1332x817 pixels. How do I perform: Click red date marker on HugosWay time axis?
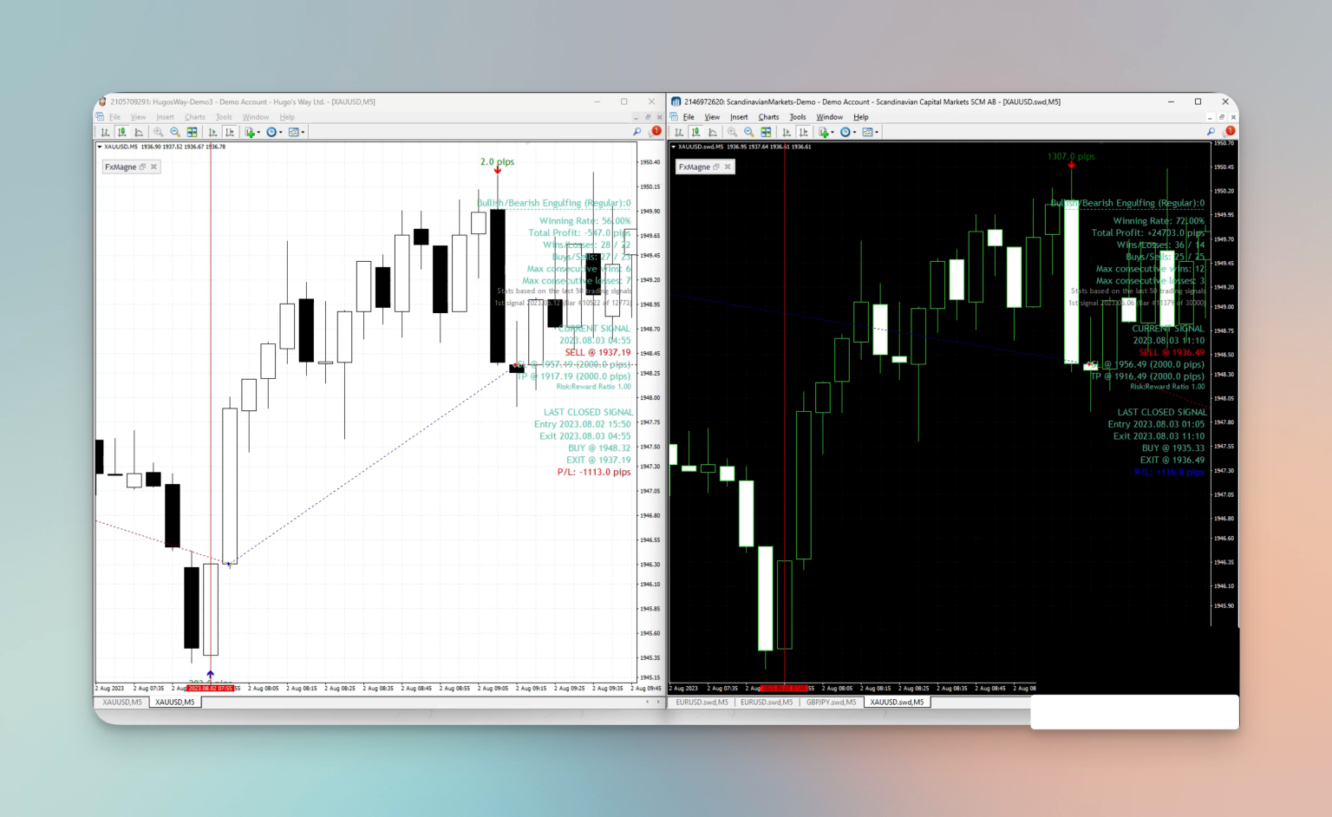(211, 688)
